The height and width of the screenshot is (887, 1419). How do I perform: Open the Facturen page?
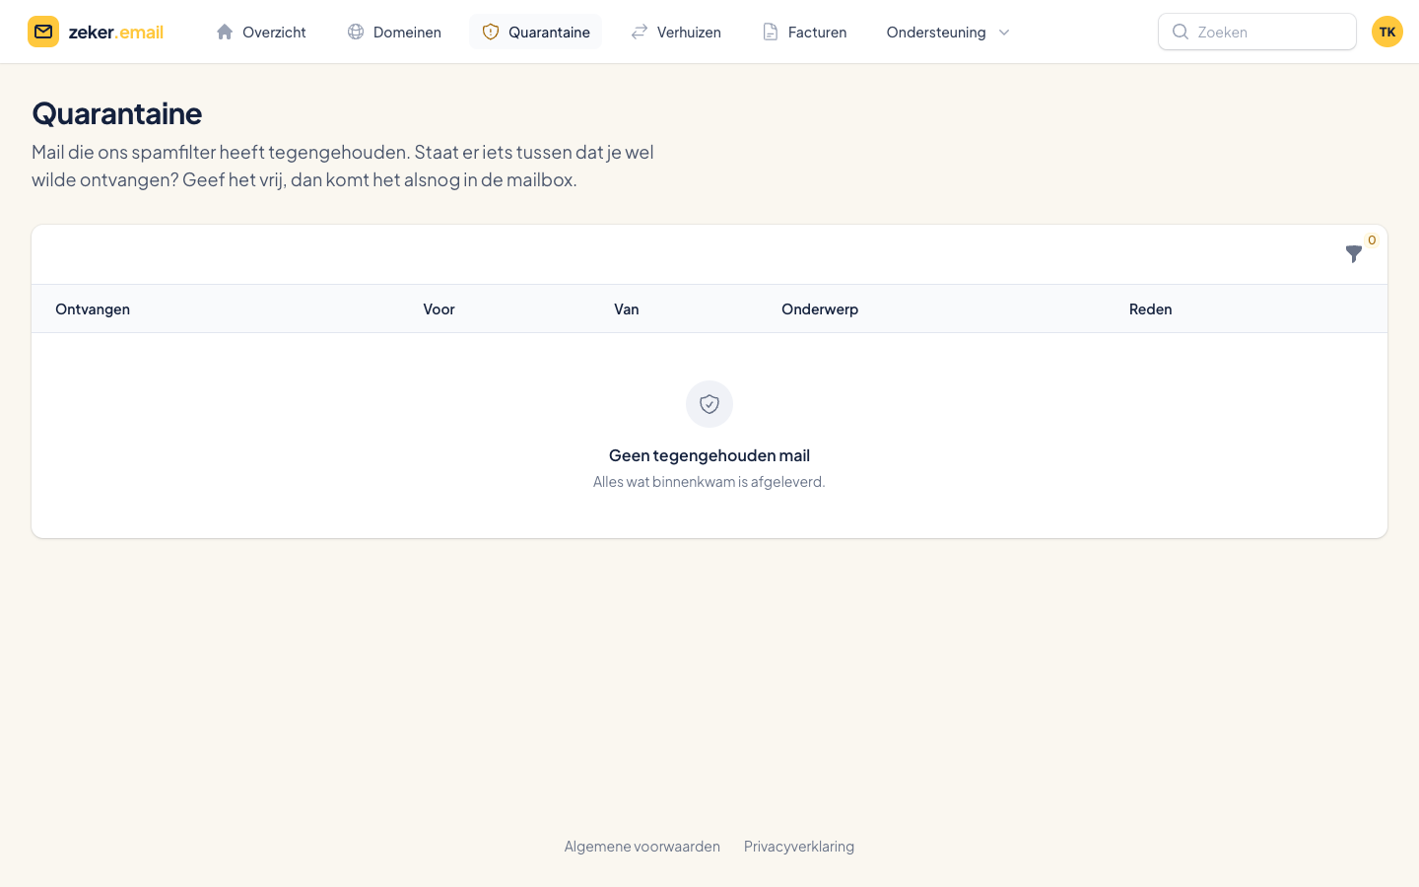click(804, 32)
